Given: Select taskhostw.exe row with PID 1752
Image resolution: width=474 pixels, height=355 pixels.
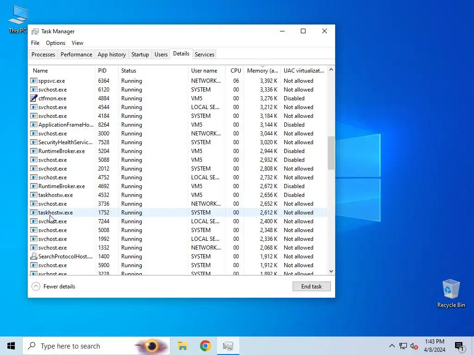Looking at the screenshot, I should click(178, 213).
